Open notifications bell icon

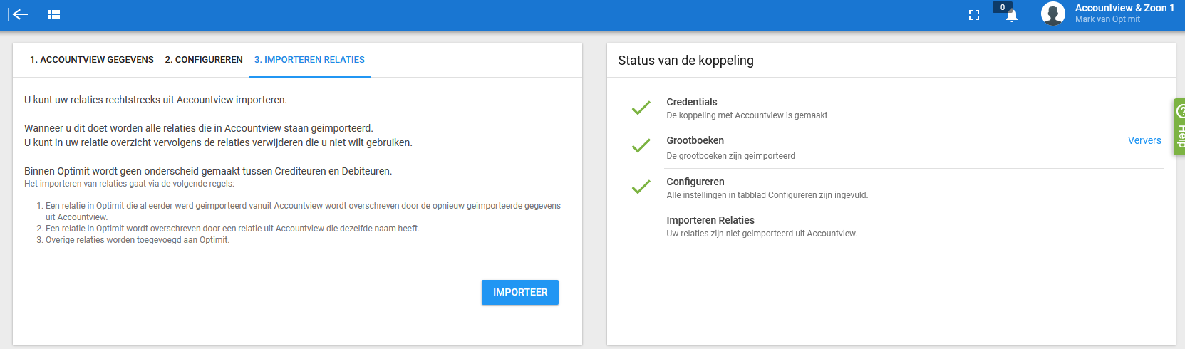coord(1011,16)
